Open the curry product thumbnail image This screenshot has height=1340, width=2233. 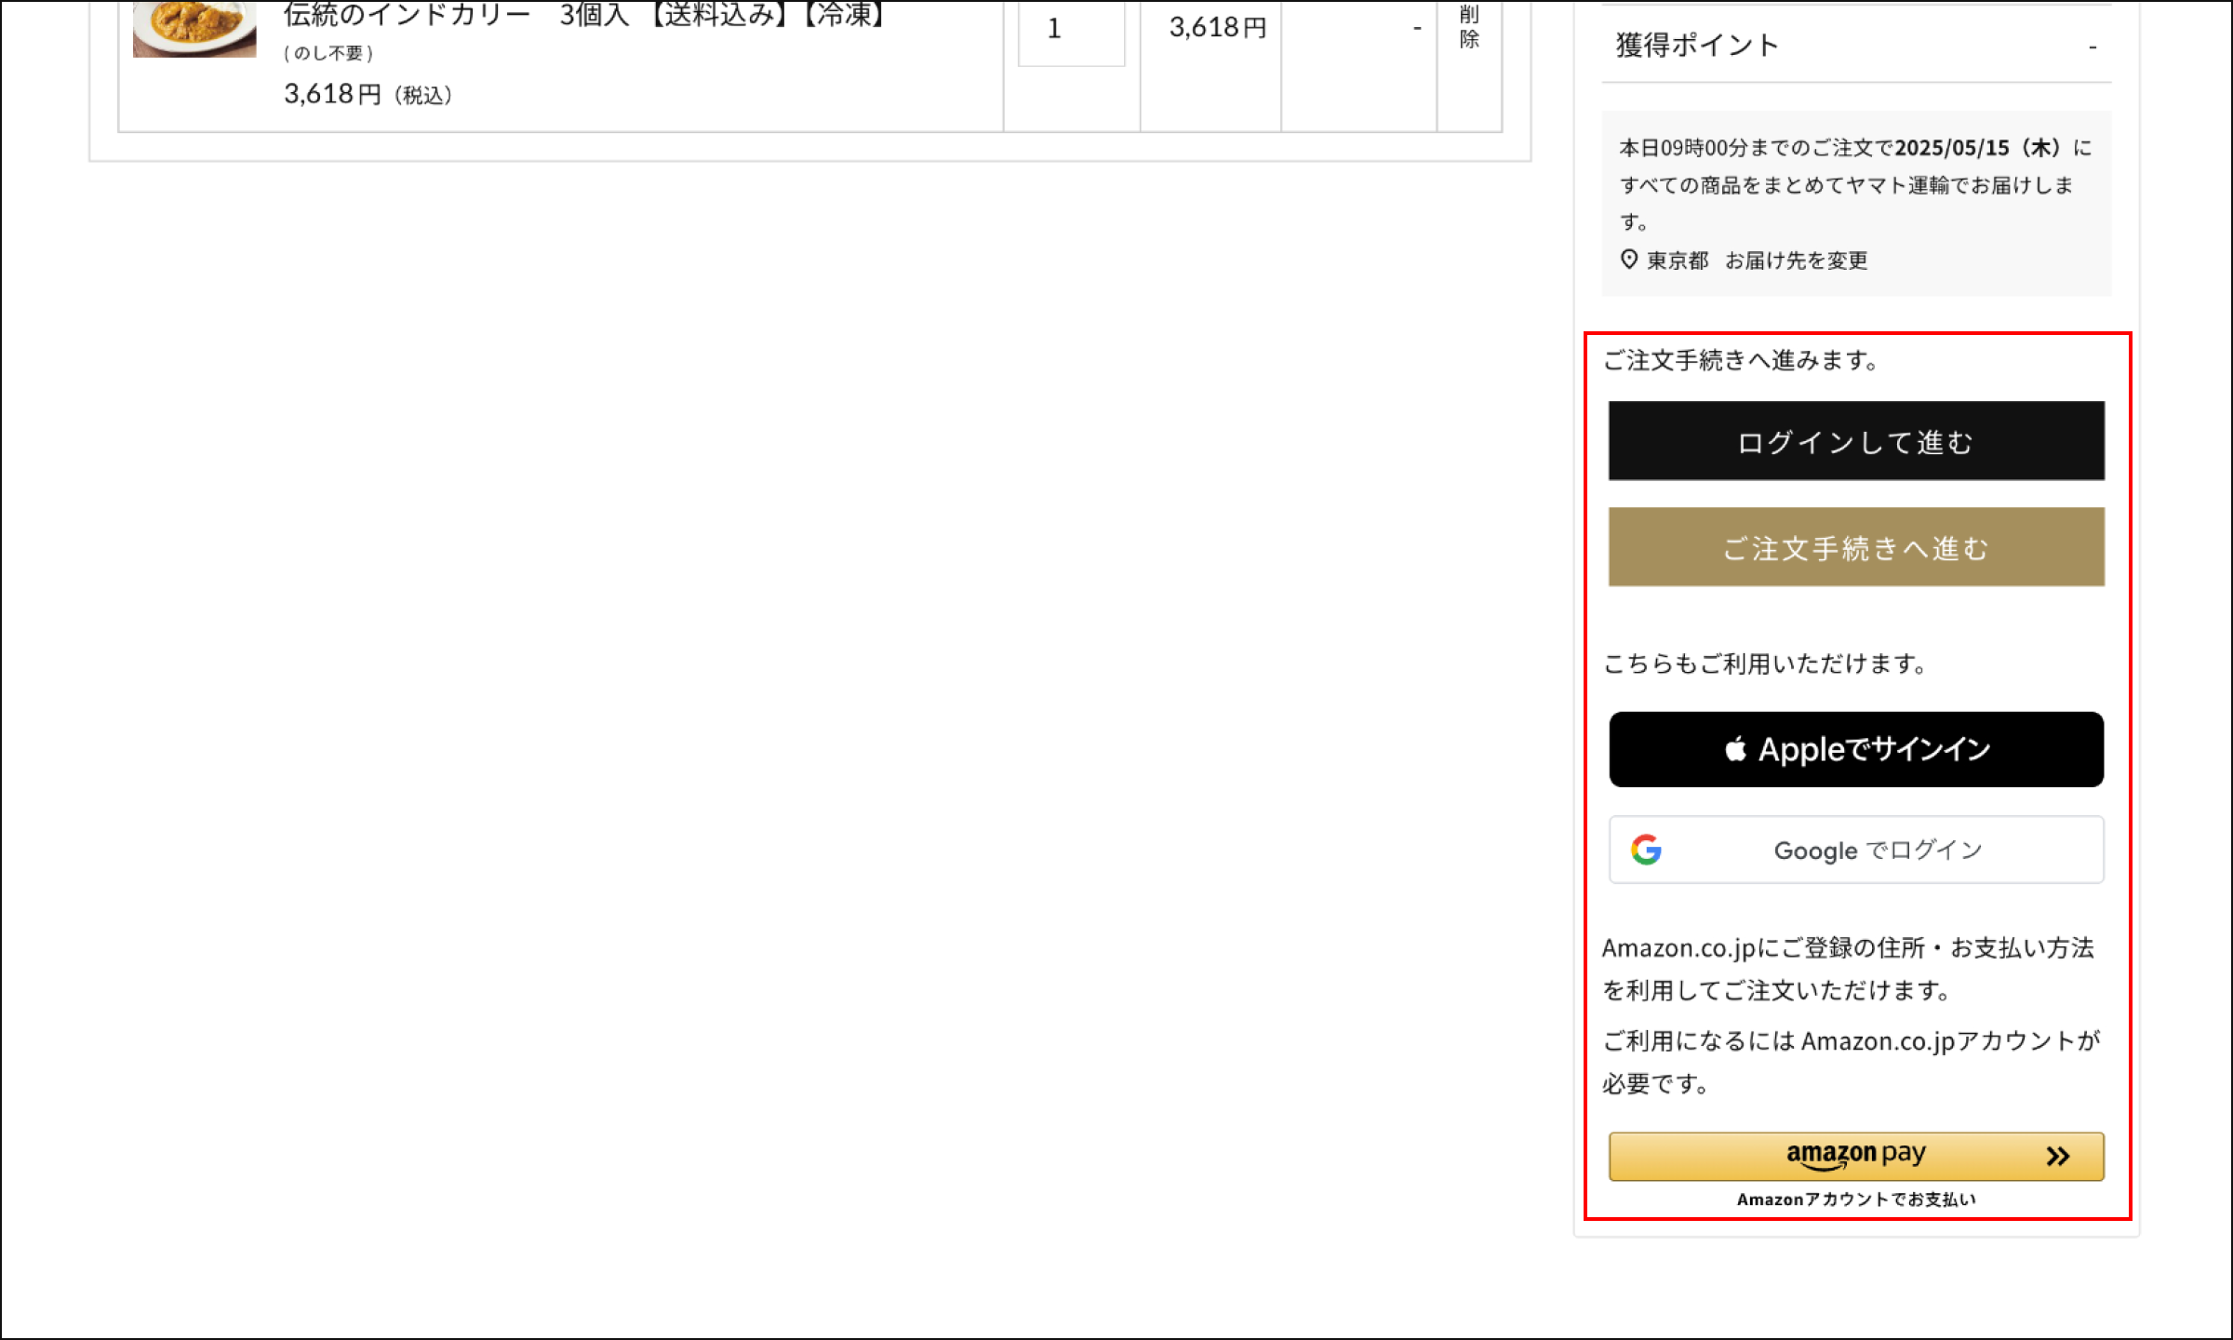click(194, 28)
